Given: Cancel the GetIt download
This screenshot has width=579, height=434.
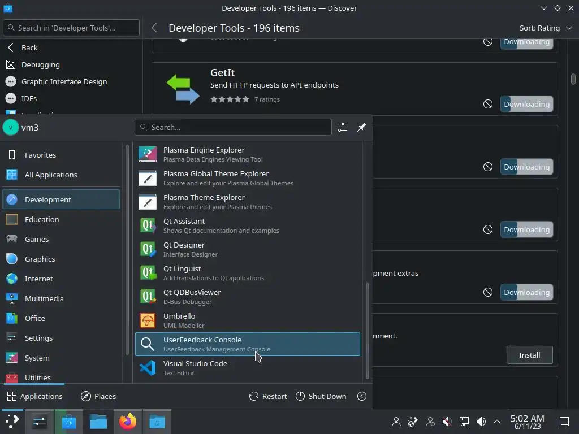Looking at the screenshot, I should tap(488, 104).
